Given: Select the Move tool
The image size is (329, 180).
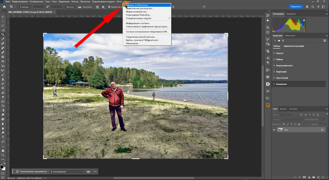Looking at the screenshot, I should point(3,16).
